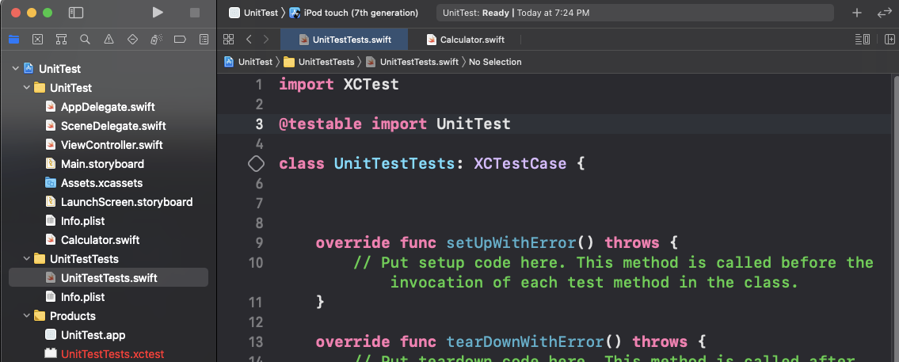The height and width of the screenshot is (362, 899).
Task: Click UnitTest in jump bar
Action: click(x=248, y=61)
